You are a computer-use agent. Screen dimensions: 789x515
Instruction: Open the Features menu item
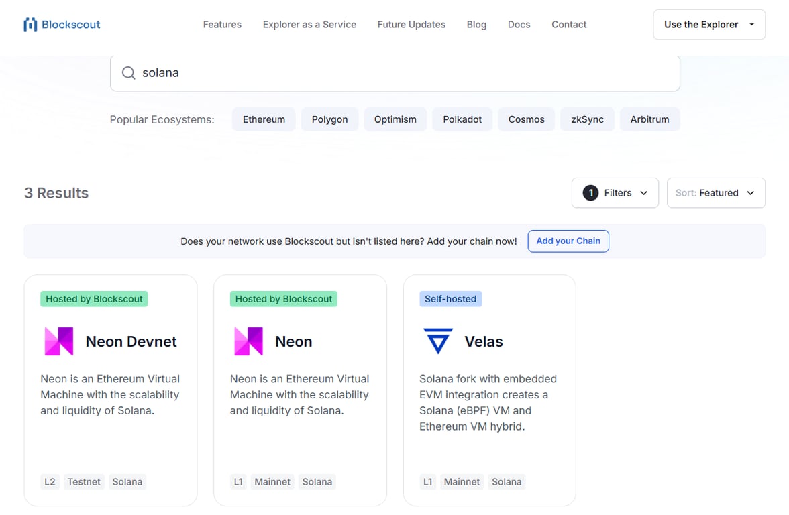223,25
